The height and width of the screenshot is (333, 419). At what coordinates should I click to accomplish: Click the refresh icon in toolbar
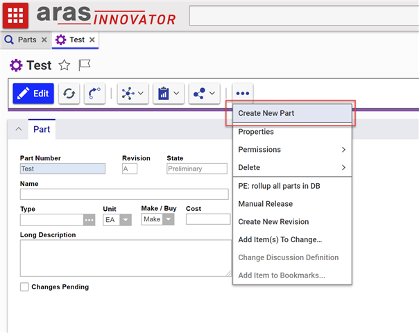(x=69, y=93)
